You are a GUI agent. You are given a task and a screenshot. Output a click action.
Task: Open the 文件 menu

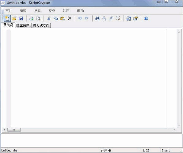click(x=9, y=11)
